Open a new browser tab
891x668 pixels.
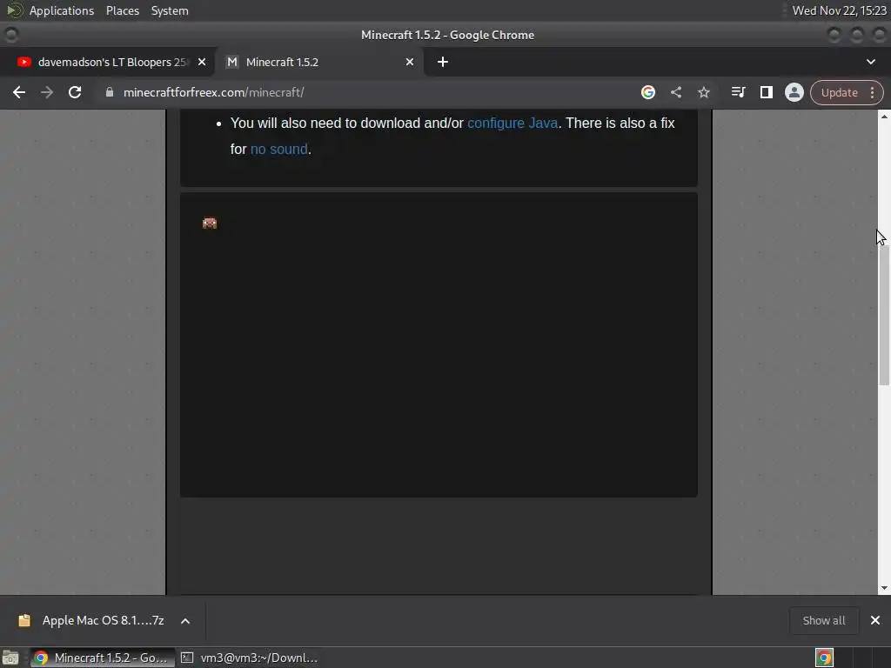coord(443,62)
